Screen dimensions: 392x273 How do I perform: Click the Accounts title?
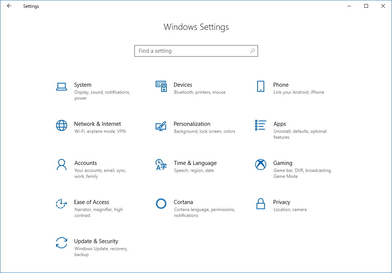tap(86, 163)
